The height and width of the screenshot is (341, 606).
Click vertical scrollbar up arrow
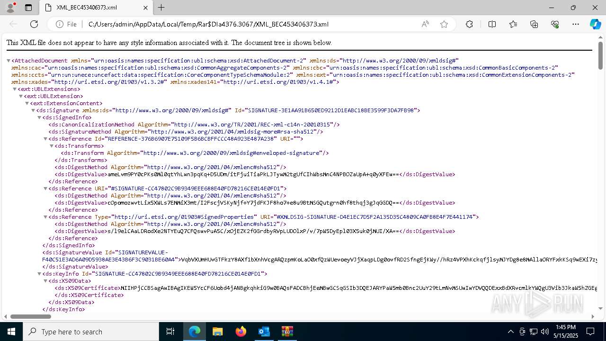click(601, 37)
